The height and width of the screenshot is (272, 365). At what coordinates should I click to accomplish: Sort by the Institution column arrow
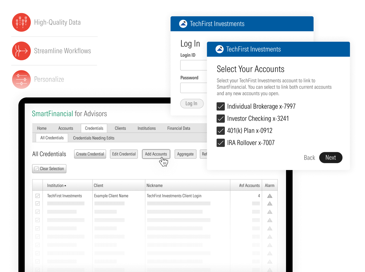65,186
